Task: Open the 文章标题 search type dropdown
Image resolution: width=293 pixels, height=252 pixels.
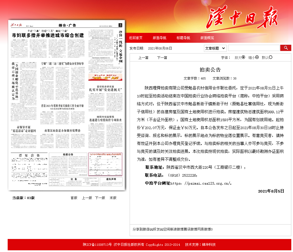Action: [215, 48]
